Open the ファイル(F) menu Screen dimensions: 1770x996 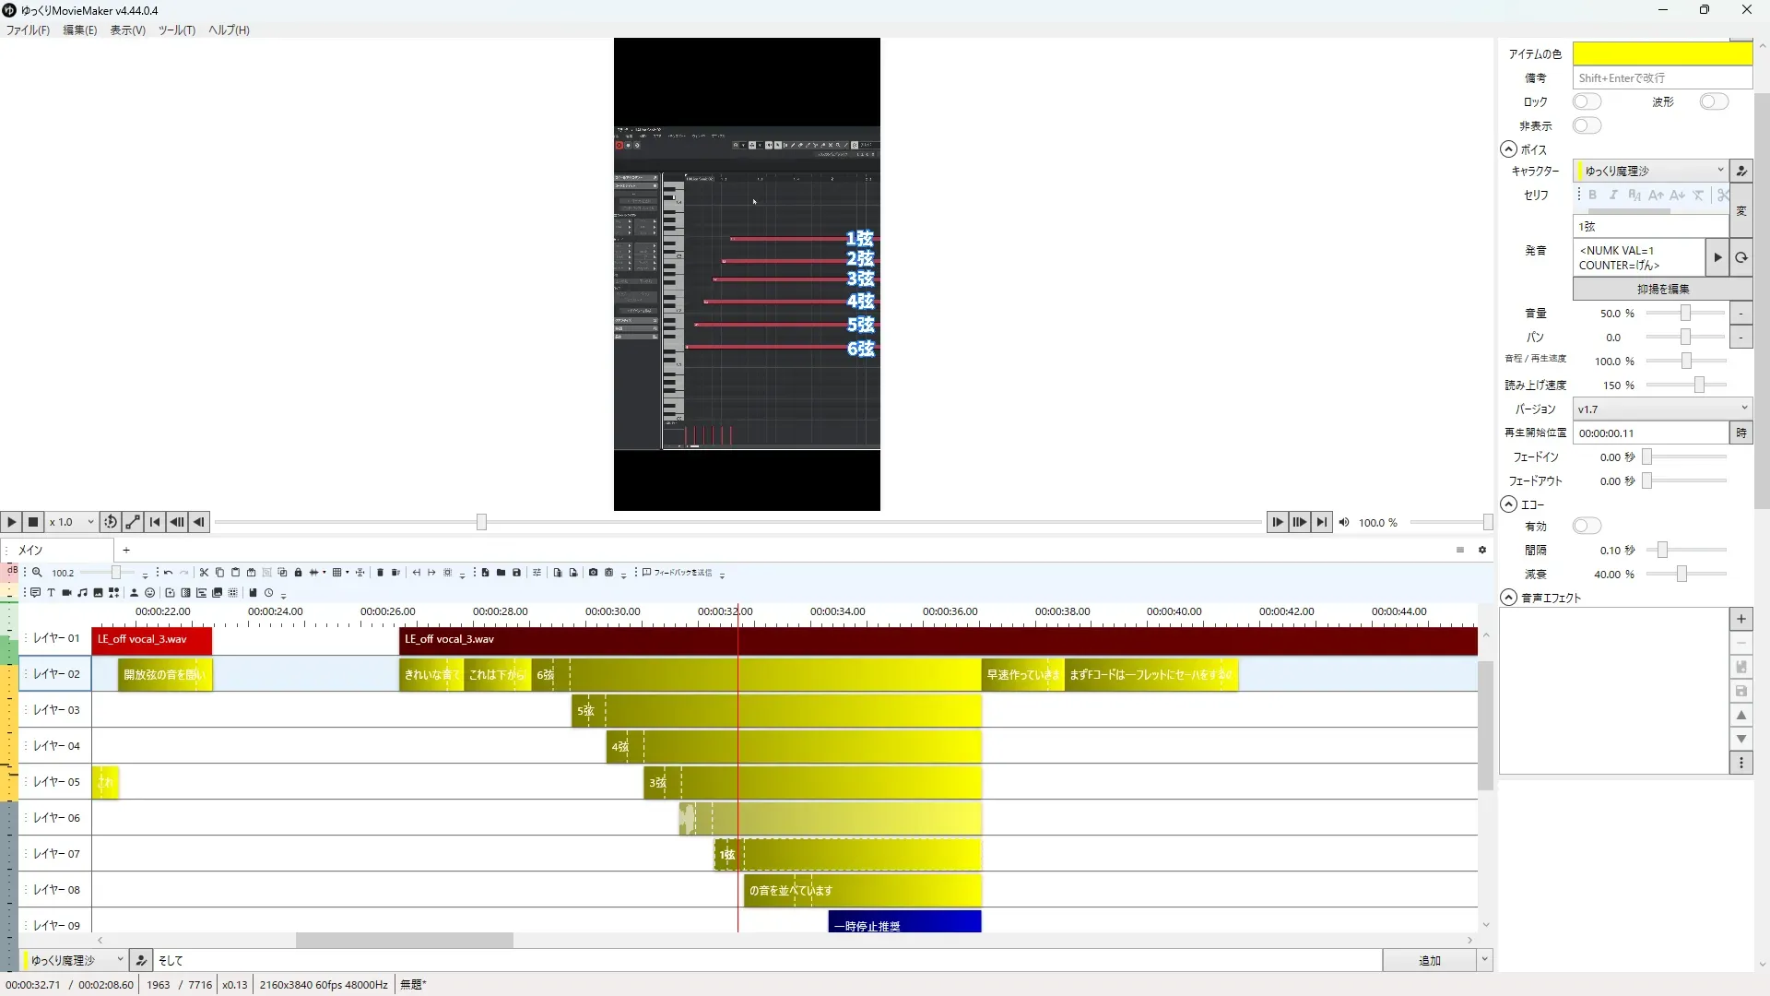28,30
